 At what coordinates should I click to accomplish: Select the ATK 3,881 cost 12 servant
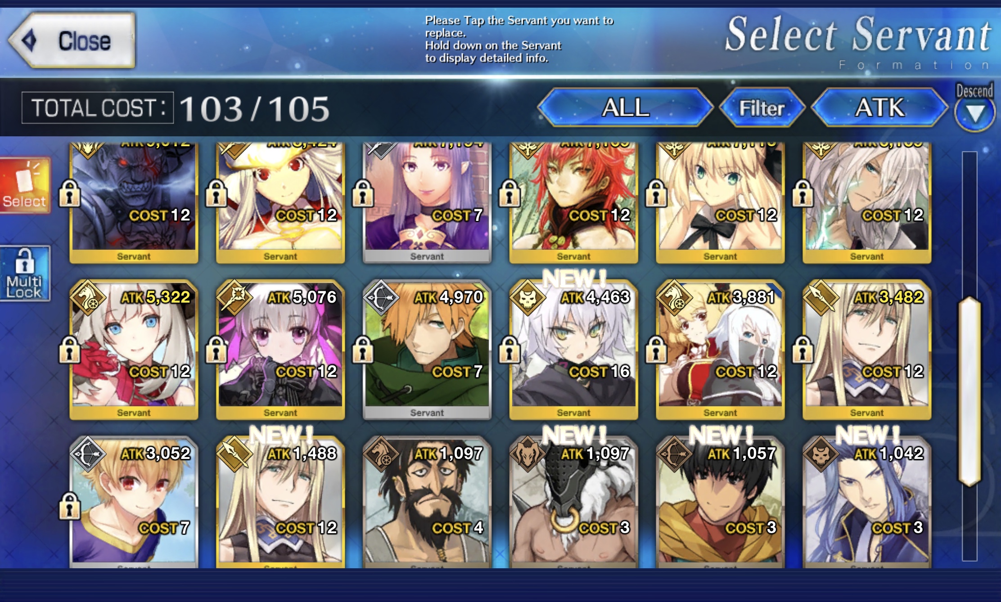tap(720, 350)
